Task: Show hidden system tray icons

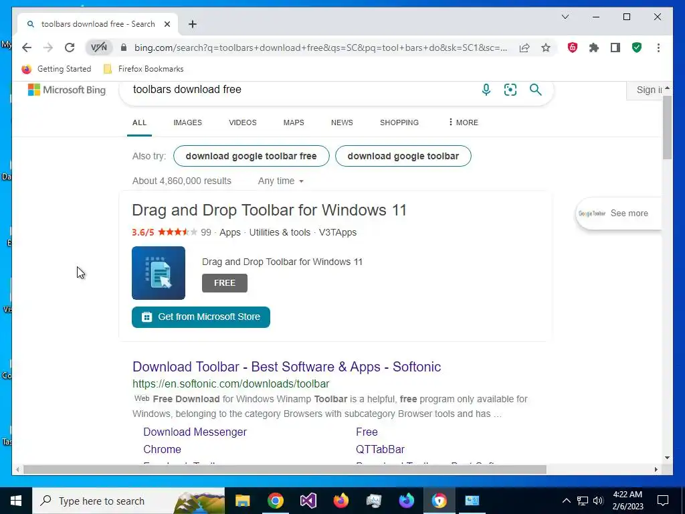Action: pyautogui.click(x=566, y=501)
